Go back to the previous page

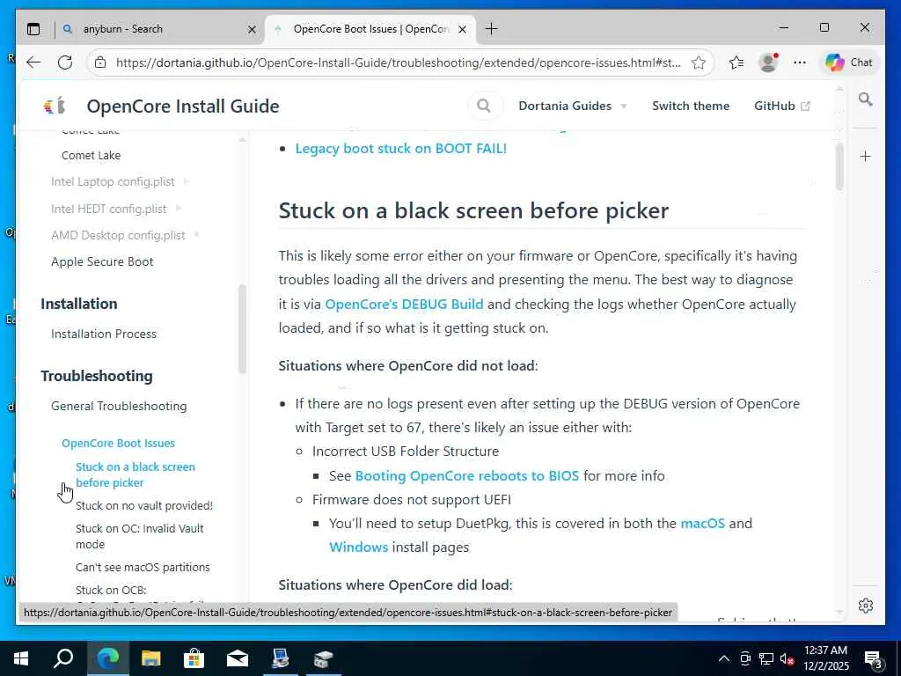tap(34, 62)
